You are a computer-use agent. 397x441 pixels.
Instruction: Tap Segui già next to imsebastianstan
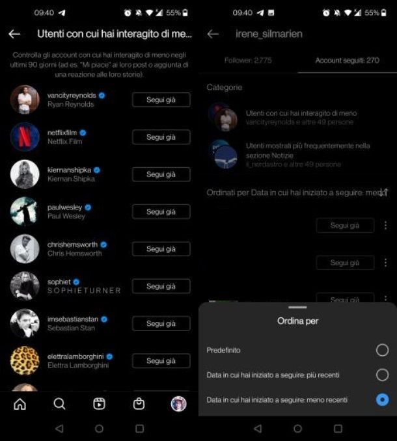161,323
